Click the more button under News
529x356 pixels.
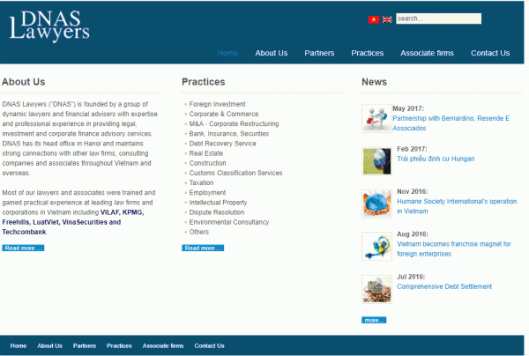(x=374, y=320)
